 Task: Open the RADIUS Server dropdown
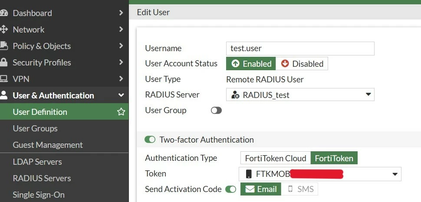click(x=300, y=94)
